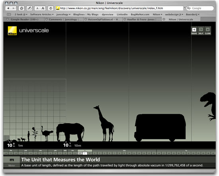219x176 pixels.
Task: Select mm unit segment on scale bar
Action: [65, 151]
